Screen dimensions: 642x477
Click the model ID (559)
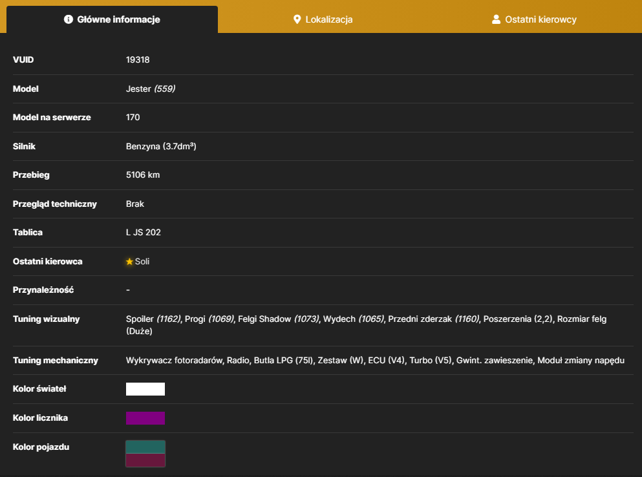tap(165, 89)
